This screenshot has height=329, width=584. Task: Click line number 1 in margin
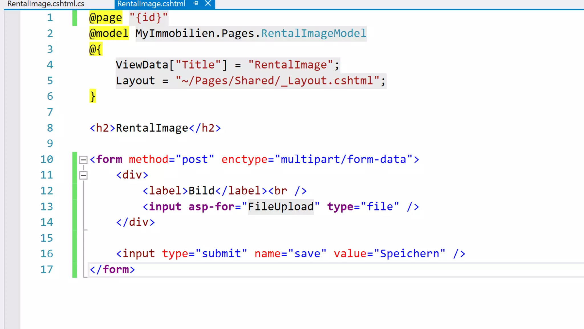click(50, 18)
